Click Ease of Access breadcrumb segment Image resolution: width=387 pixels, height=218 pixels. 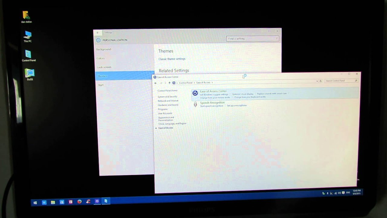click(x=203, y=83)
